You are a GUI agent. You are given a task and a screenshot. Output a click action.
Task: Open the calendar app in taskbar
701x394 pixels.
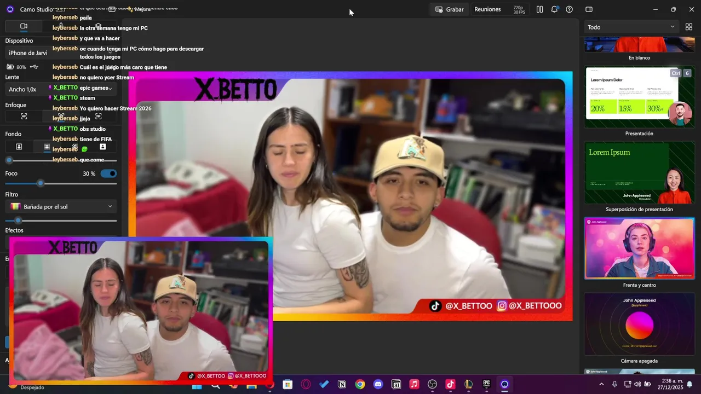point(396,384)
